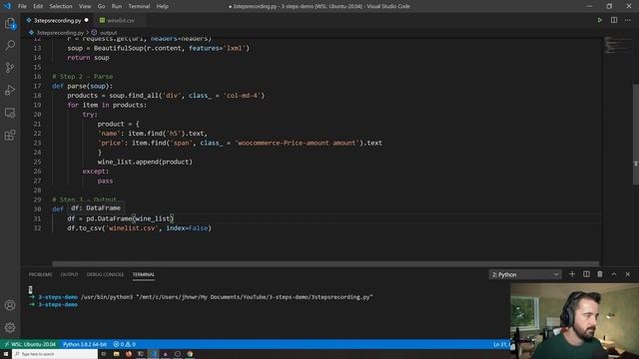Open the Help menu
The width and height of the screenshot is (639, 359).
click(x=162, y=6)
